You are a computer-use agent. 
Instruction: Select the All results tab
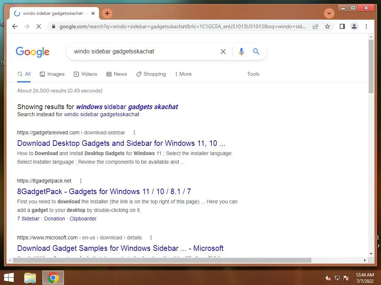pyautogui.click(x=24, y=74)
